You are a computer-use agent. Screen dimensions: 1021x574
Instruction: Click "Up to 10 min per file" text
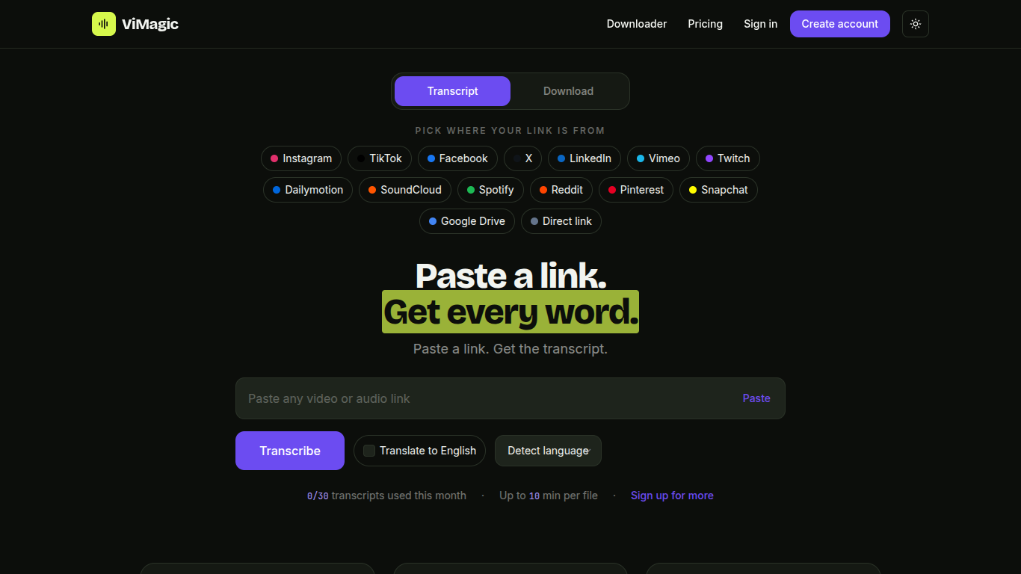coord(549,496)
